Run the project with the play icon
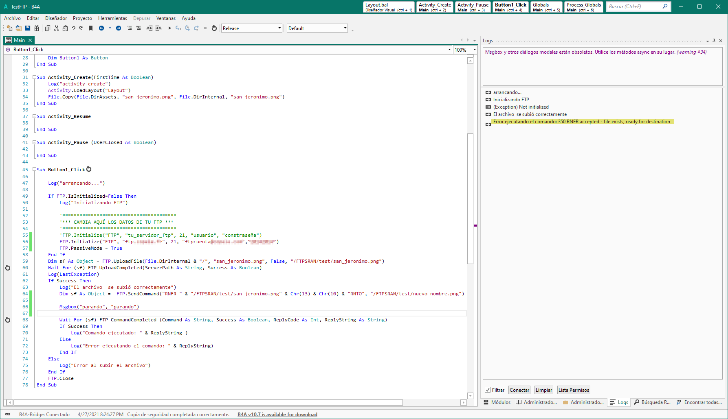Viewport: 728px width, 419px height. click(x=169, y=28)
